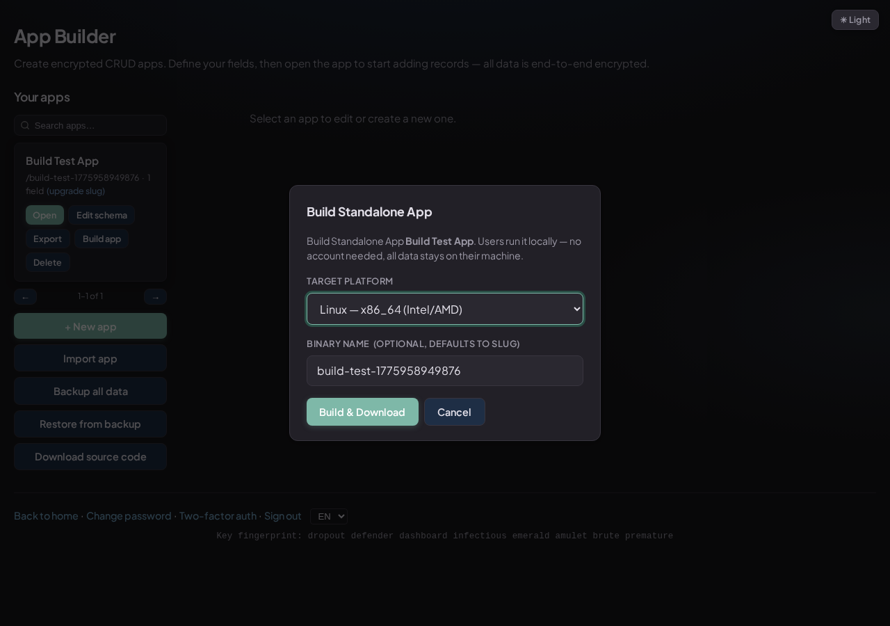Screen dimensions: 890x626
Task: Click the binary name input field
Action: (445, 371)
